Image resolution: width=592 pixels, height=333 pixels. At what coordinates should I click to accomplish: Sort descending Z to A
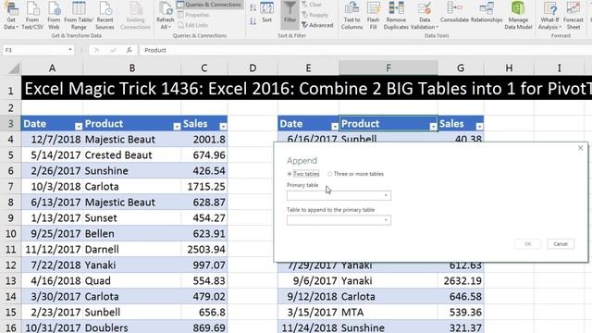coord(253,21)
